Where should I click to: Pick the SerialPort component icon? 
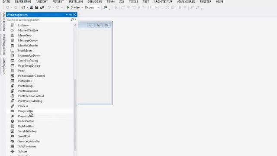tap(13, 136)
